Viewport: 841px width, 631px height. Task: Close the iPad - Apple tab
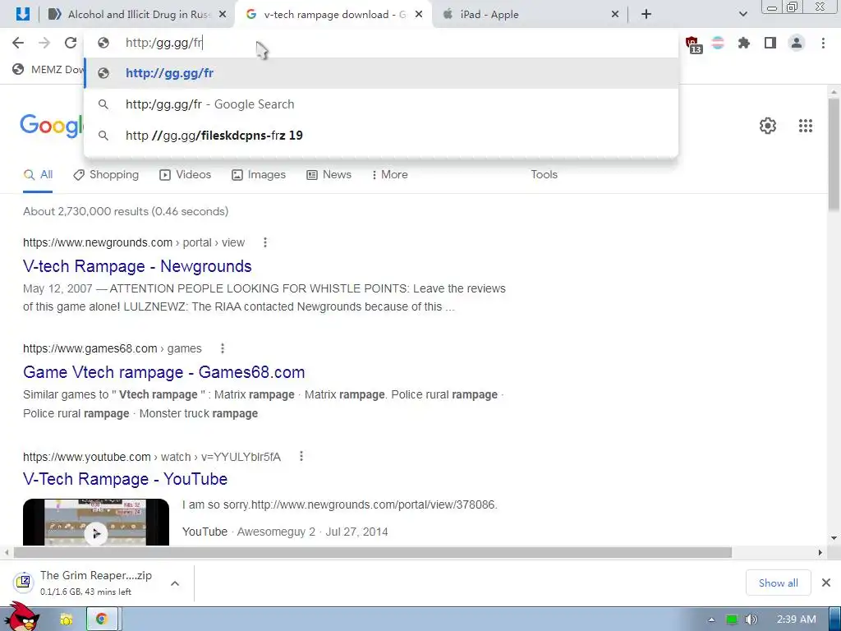tap(615, 15)
